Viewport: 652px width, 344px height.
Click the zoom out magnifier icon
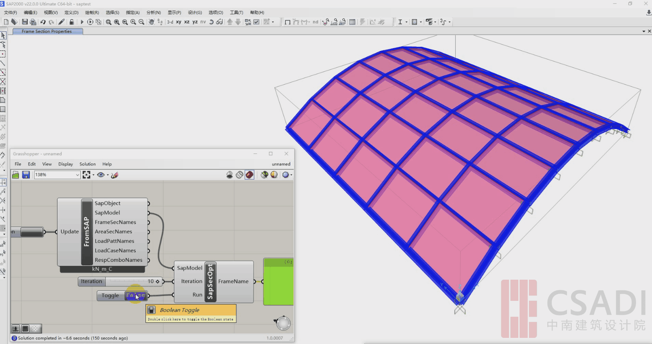click(x=141, y=22)
